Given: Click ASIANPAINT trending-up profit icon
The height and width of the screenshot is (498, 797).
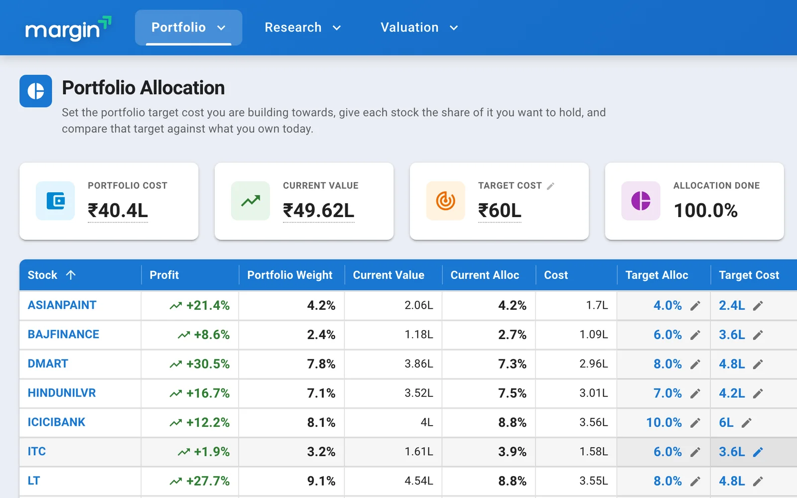Looking at the screenshot, I should (175, 306).
